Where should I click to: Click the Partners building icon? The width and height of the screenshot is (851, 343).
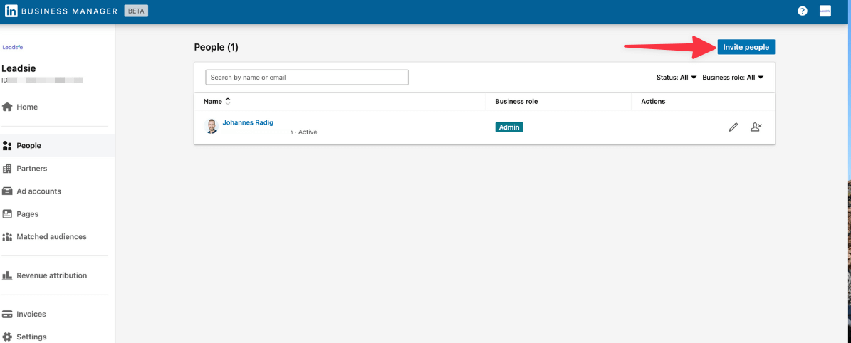tap(7, 168)
